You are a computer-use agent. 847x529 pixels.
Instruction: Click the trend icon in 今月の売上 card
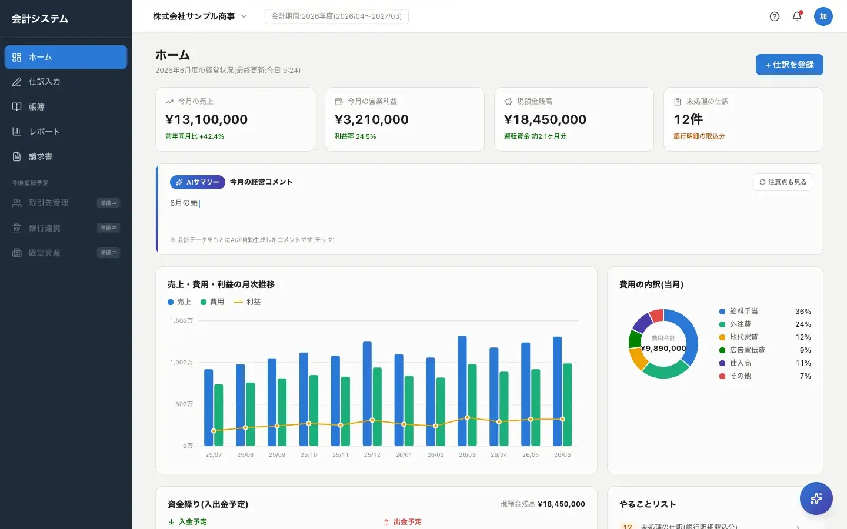pos(169,102)
